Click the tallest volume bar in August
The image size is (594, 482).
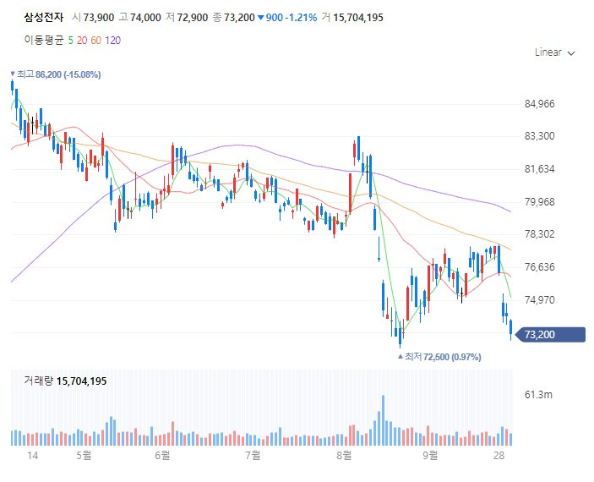(383, 420)
